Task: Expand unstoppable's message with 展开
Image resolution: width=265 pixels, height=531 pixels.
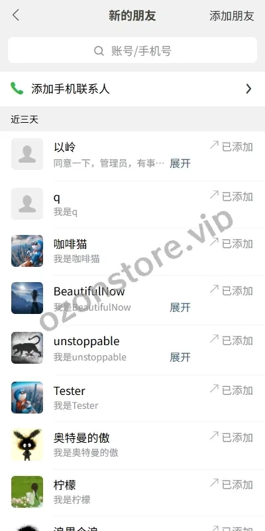Action: [x=180, y=357]
